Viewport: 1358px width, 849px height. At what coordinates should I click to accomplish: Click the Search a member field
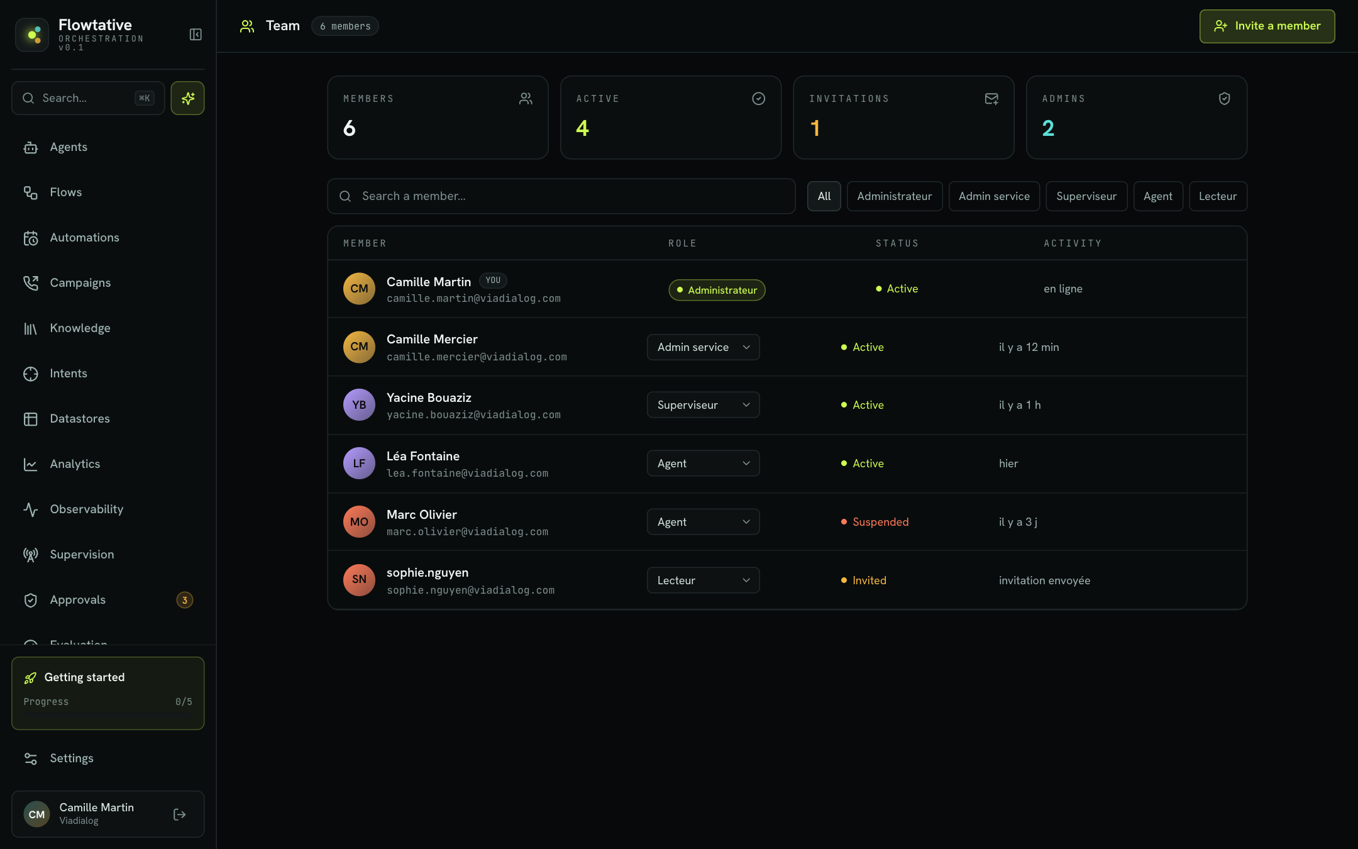[561, 196]
